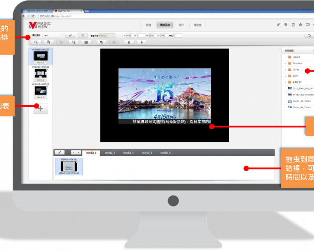
Task: Open the first main navigation tab
Action: click(x=149, y=25)
